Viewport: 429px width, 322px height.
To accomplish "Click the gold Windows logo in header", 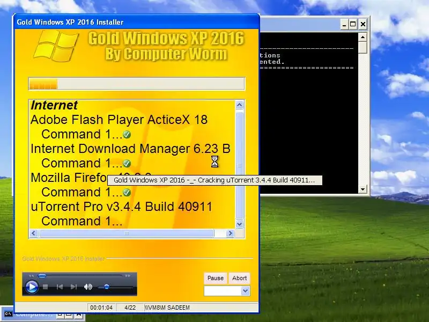I will click(56, 46).
